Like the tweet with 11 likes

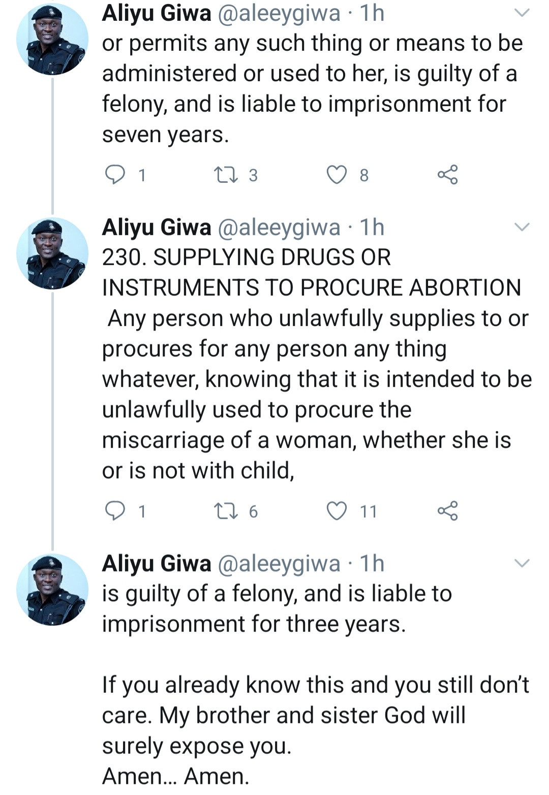pos(337,511)
